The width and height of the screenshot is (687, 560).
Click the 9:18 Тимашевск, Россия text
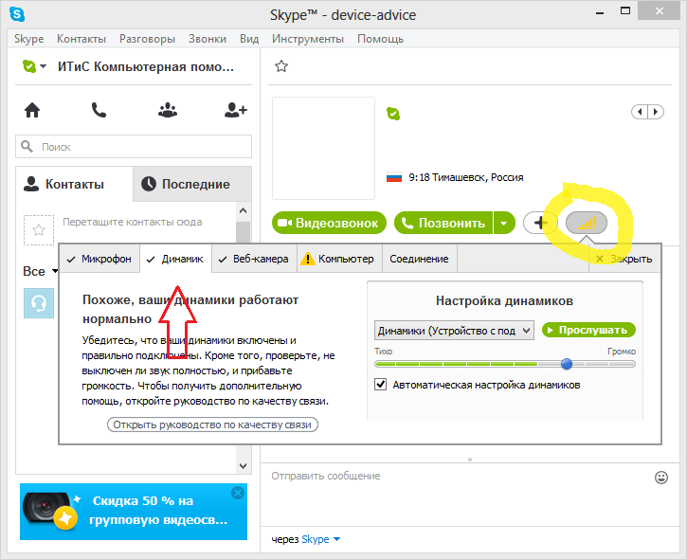point(466,177)
